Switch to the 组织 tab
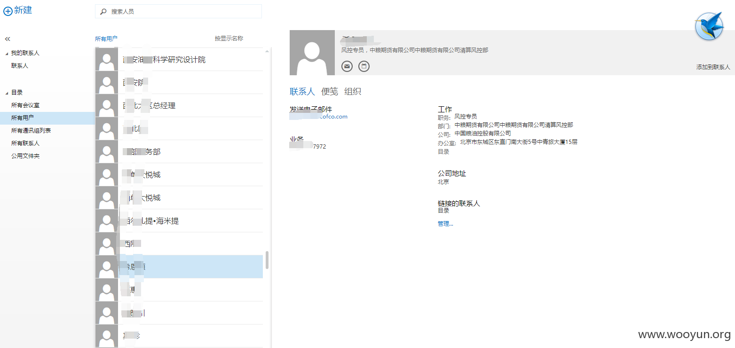 pos(353,92)
